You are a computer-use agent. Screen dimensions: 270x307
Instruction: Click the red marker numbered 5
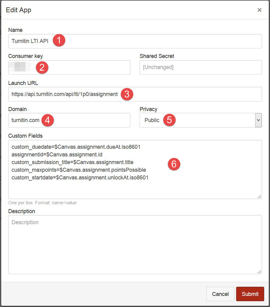pyautogui.click(x=169, y=120)
